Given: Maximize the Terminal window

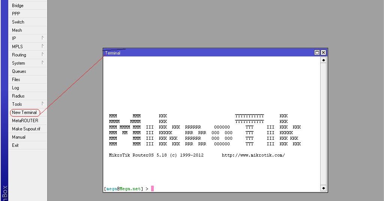Looking at the screenshot, I should click(x=317, y=52).
